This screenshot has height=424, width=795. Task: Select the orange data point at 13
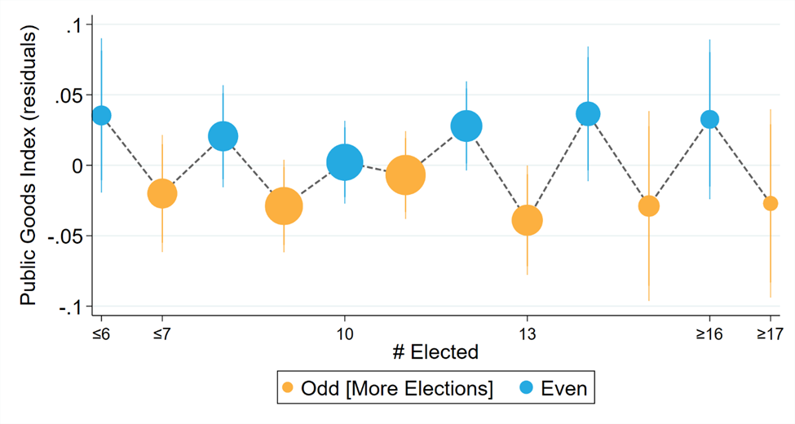coord(527,220)
